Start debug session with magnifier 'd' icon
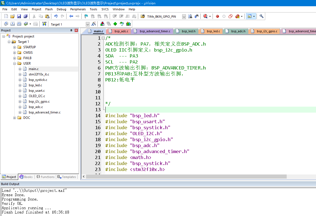The height and width of the screenshot is (216, 316). coord(206,16)
